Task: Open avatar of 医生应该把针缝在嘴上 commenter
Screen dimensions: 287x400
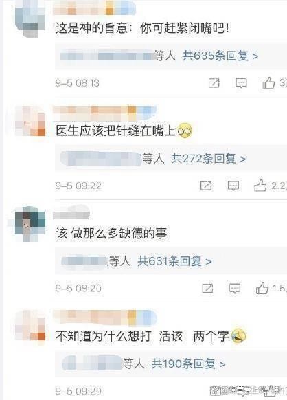Action: coord(30,121)
